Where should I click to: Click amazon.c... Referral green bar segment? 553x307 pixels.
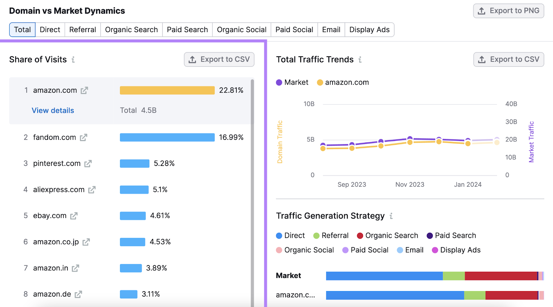pyautogui.click(x=475, y=295)
